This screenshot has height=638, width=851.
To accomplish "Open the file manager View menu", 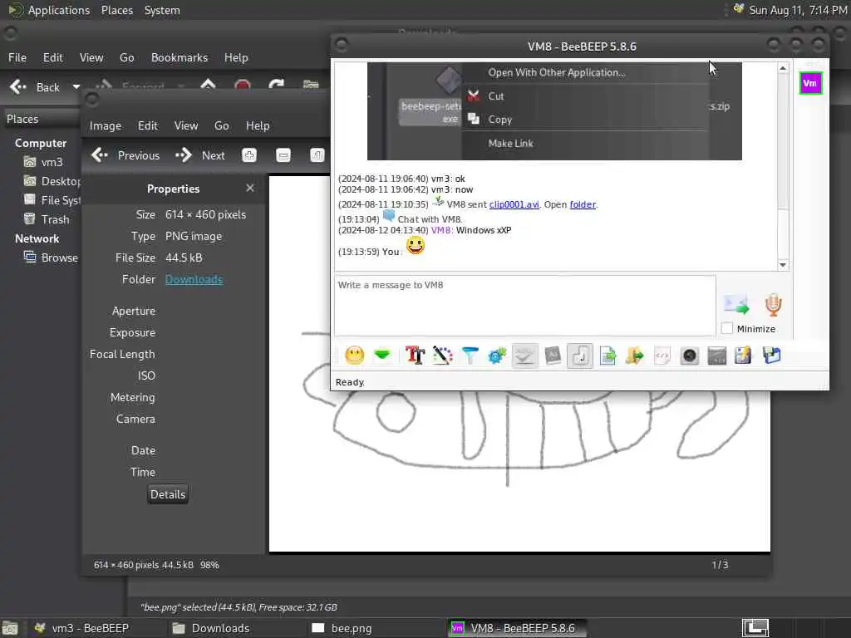I will [91, 57].
